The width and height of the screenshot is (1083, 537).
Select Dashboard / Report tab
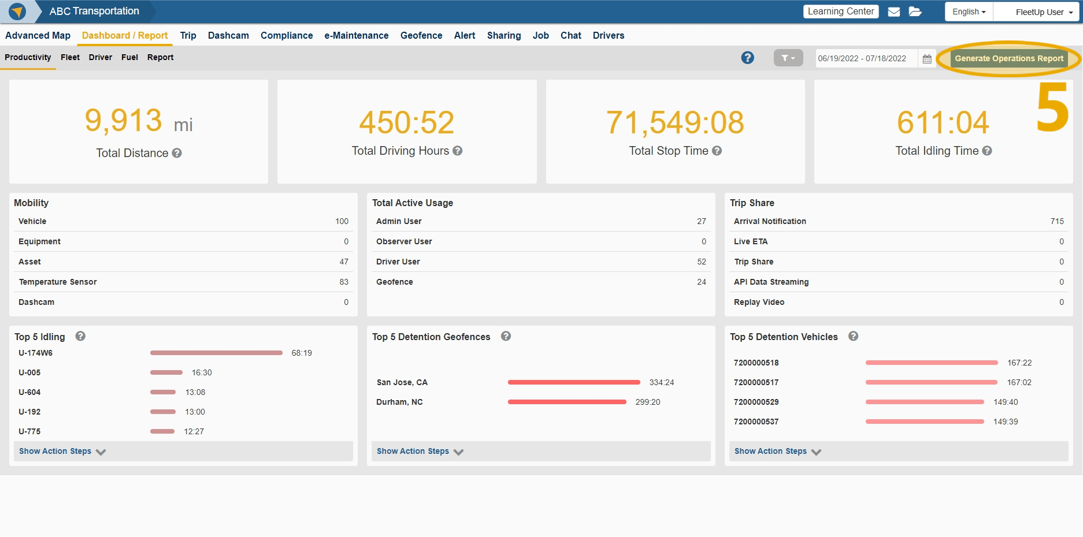pyautogui.click(x=125, y=35)
